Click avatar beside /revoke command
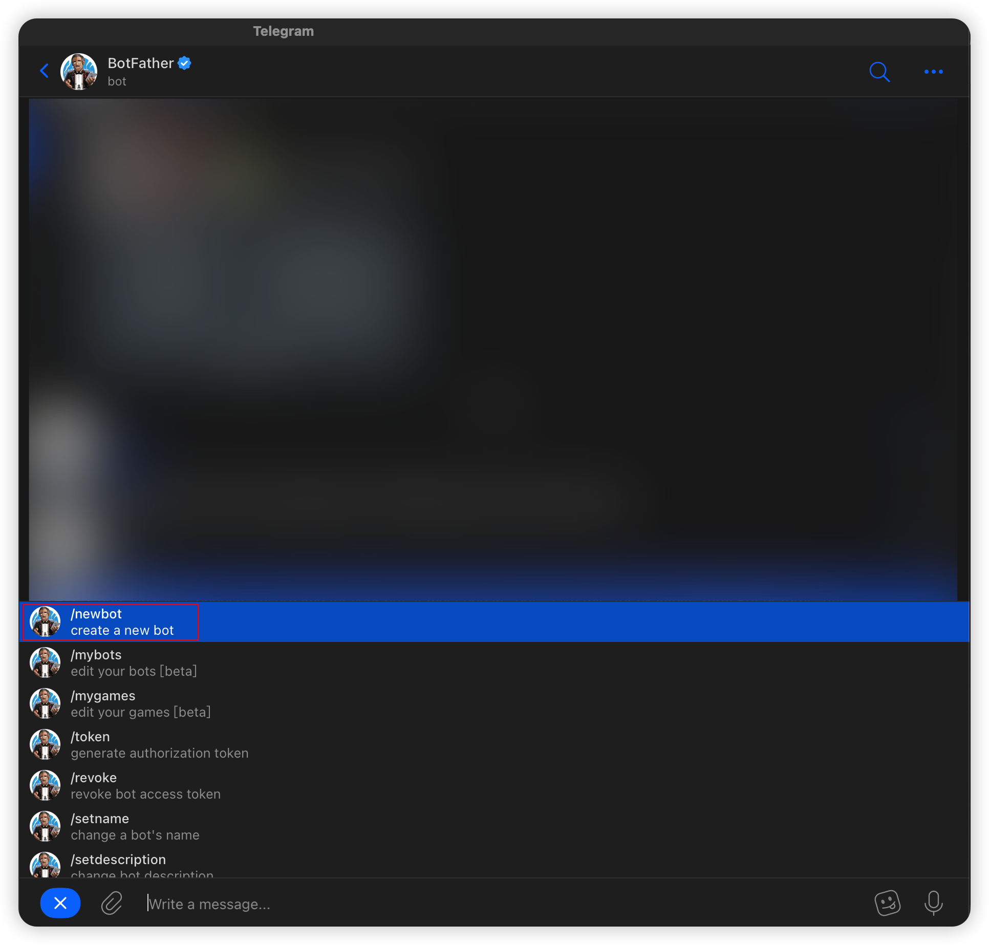The height and width of the screenshot is (945, 989). pyautogui.click(x=45, y=785)
